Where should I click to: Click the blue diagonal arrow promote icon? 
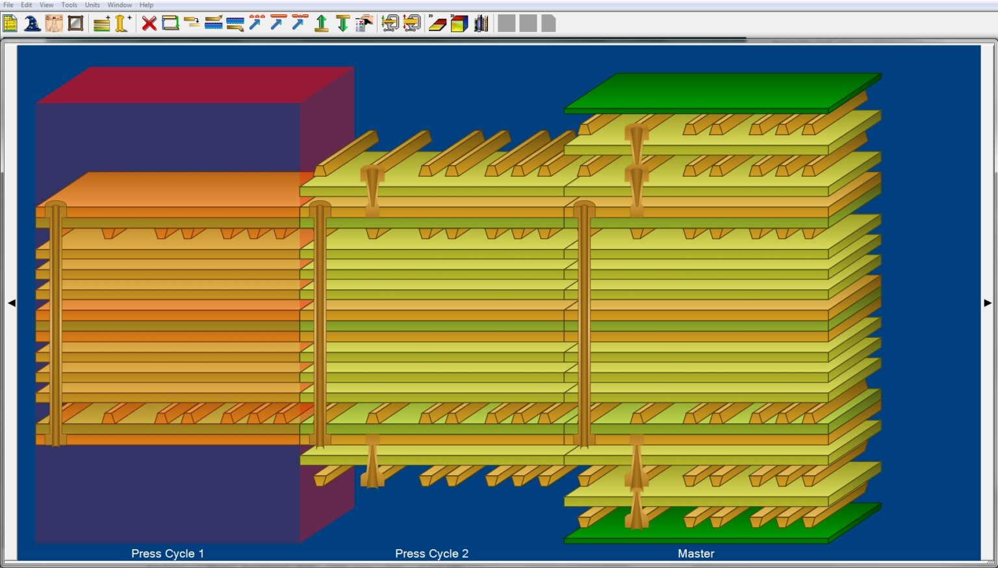(255, 23)
